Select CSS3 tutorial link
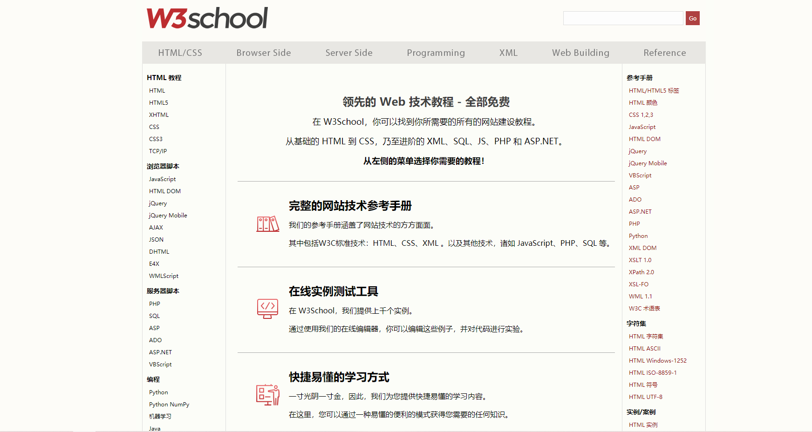The image size is (812, 432). pos(156,139)
